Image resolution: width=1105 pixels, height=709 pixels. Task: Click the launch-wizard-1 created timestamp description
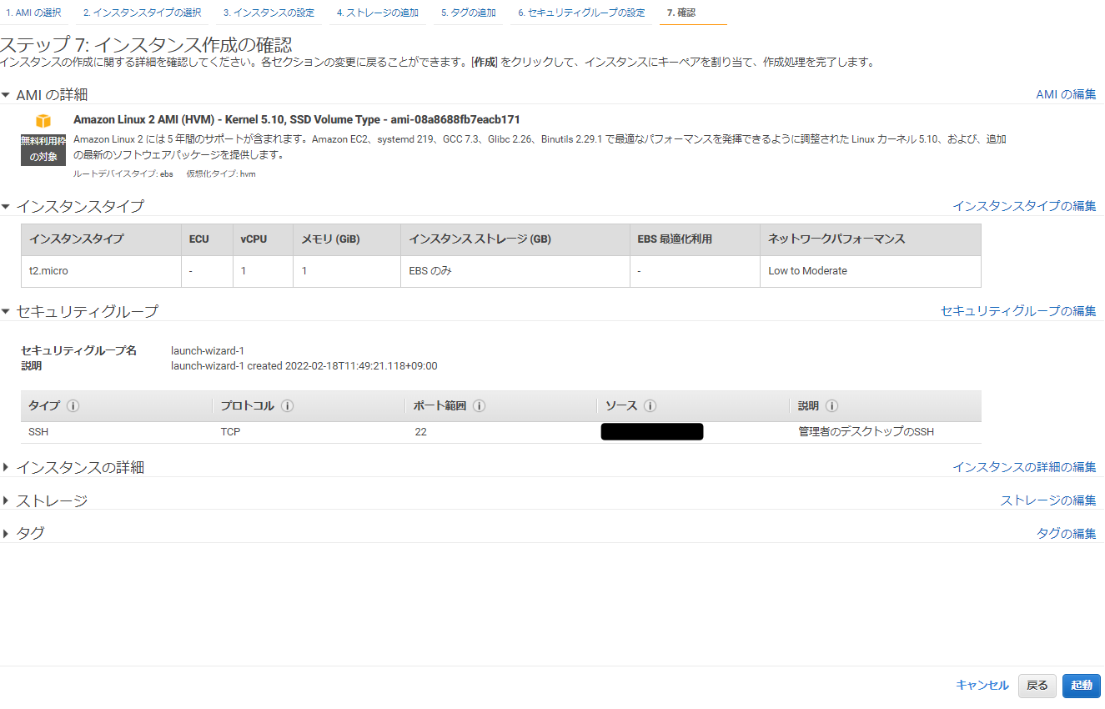pyautogui.click(x=304, y=366)
